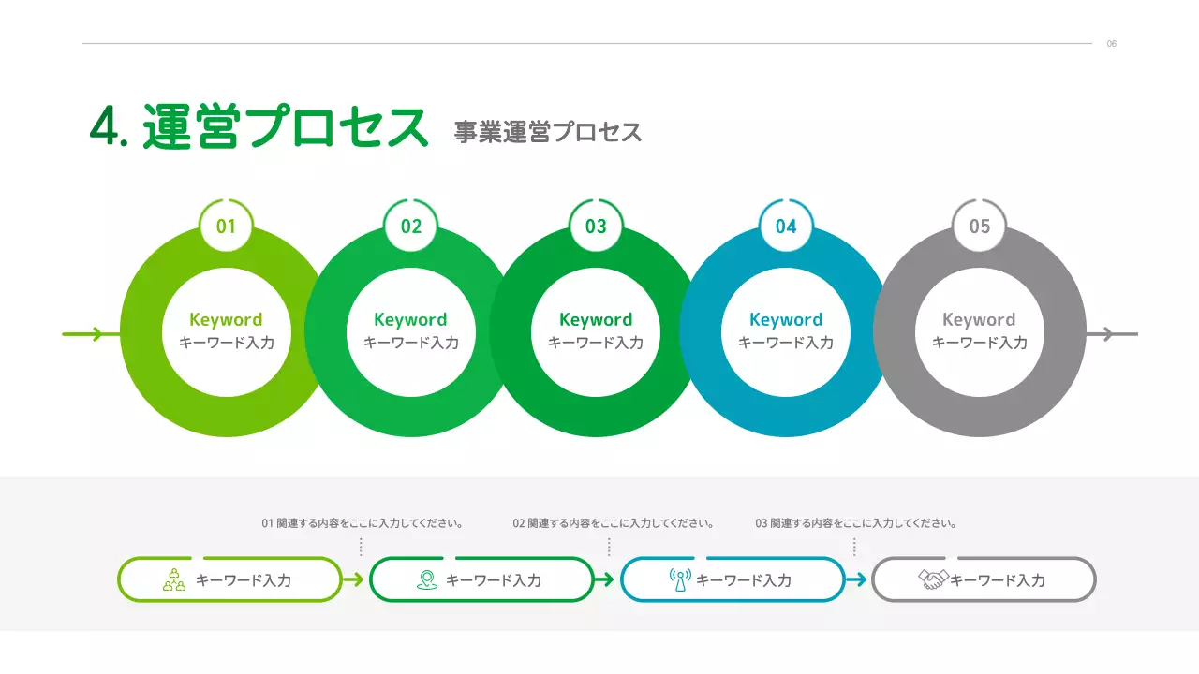Viewport: 1199px width, 674px height.
Task: Select the green title 4. 運営プロセス
Action: click(259, 127)
